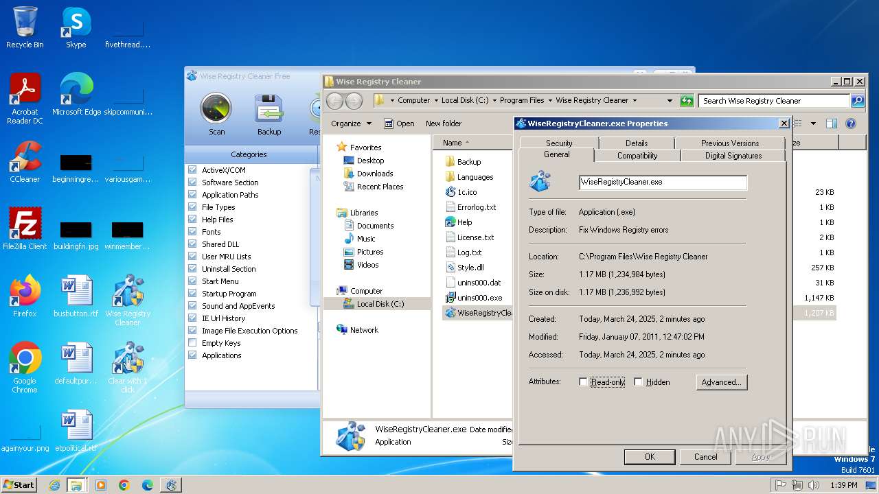Select Documents under Libraries
The height and width of the screenshot is (494, 879).
(x=369, y=226)
